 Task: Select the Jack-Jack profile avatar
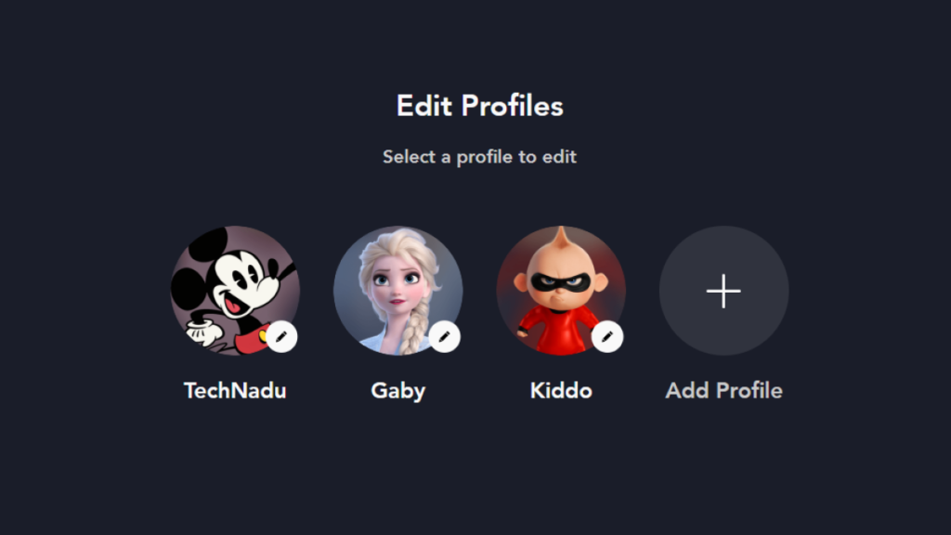[x=561, y=291]
